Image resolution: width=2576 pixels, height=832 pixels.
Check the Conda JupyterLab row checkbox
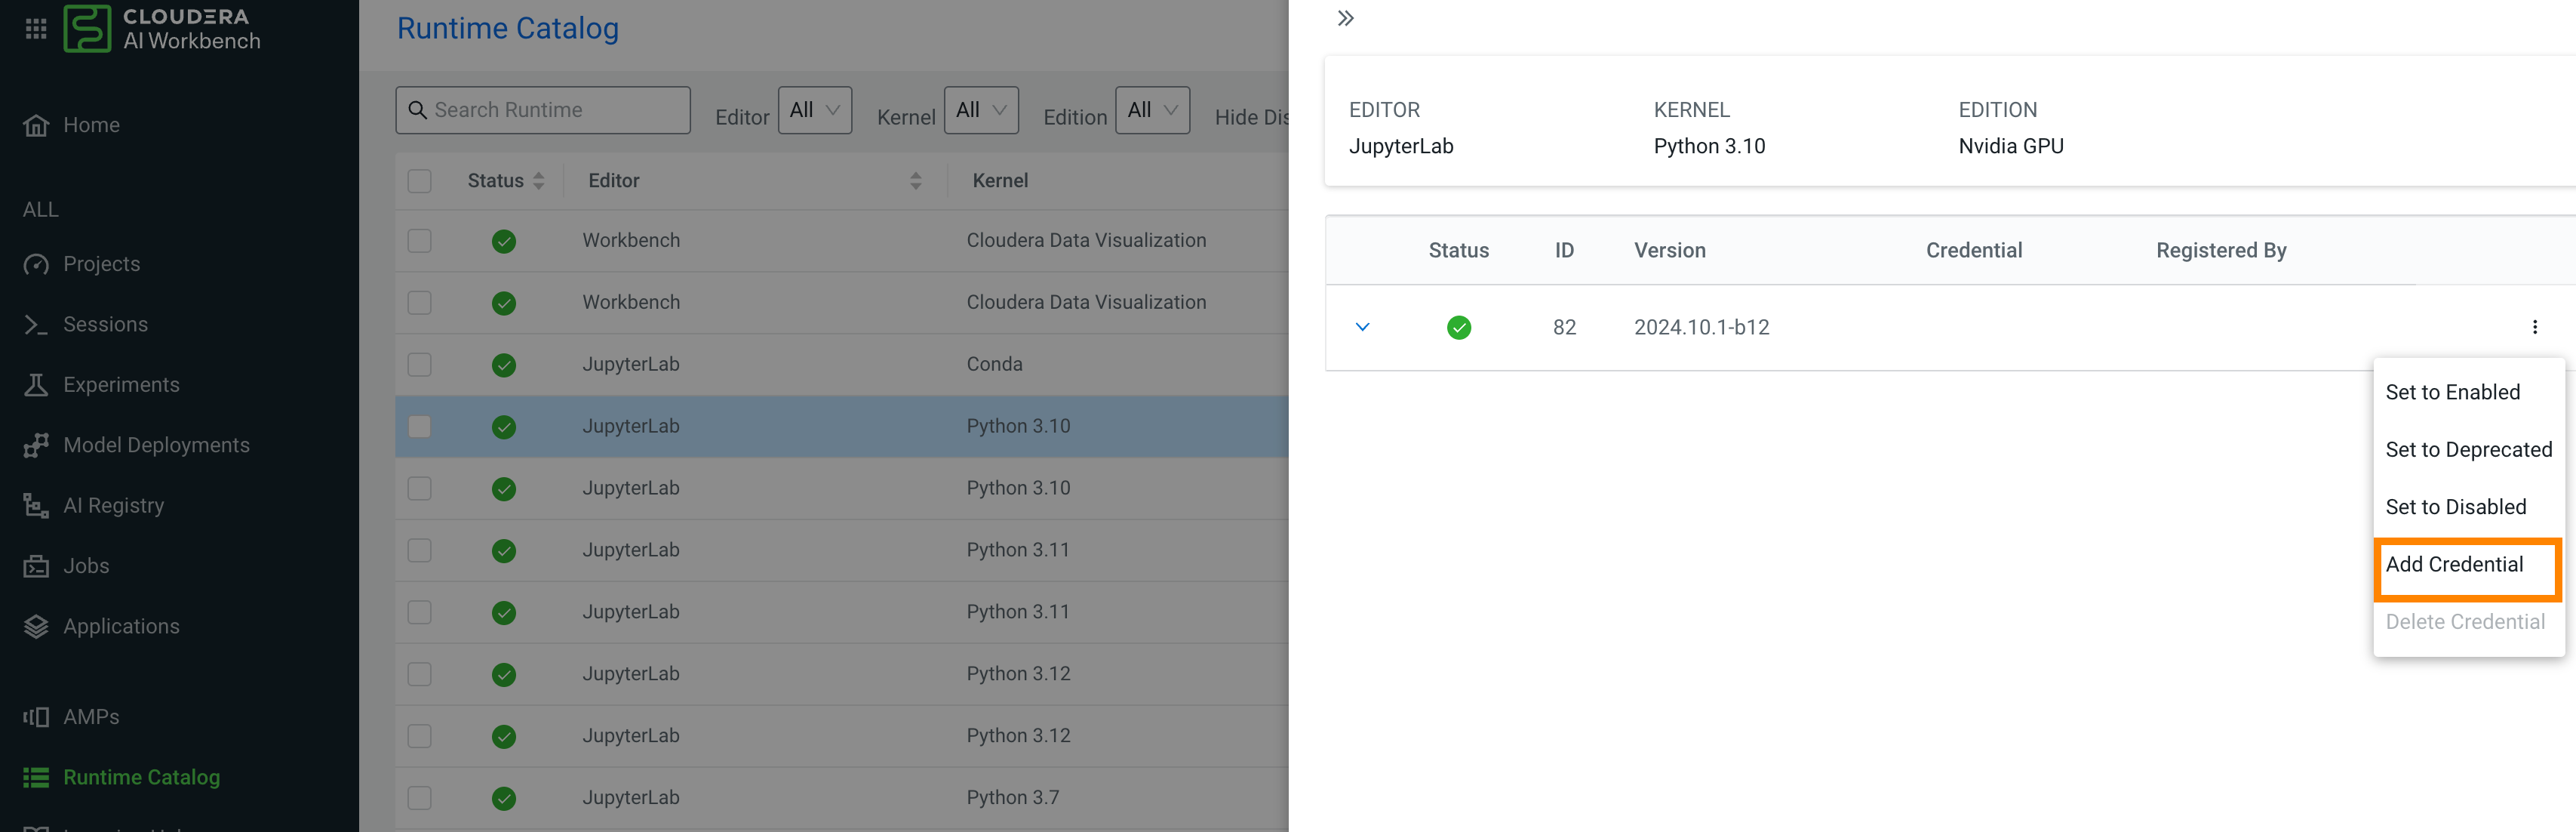pos(419,365)
